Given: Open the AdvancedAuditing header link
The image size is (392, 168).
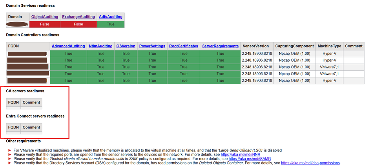Looking at the screenshot, I should (68, 46).
